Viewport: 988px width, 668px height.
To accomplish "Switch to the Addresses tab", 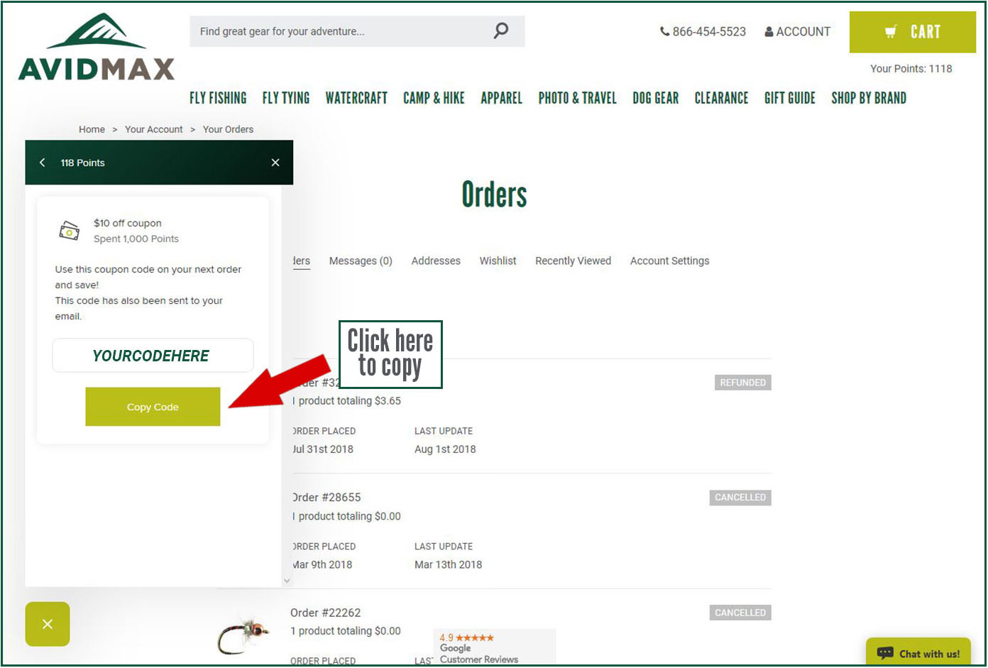I will 436,261.
